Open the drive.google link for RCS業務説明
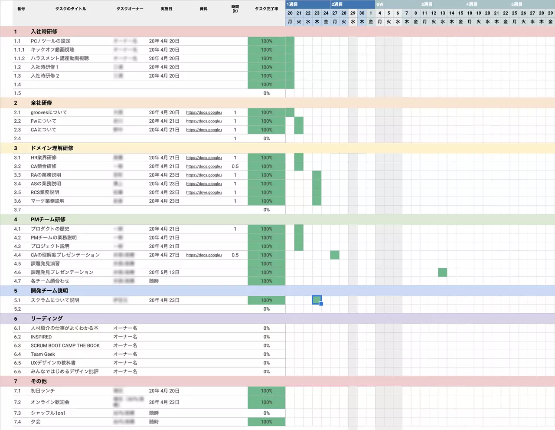Viewport: 555px width, 430px height. (204, 192)
